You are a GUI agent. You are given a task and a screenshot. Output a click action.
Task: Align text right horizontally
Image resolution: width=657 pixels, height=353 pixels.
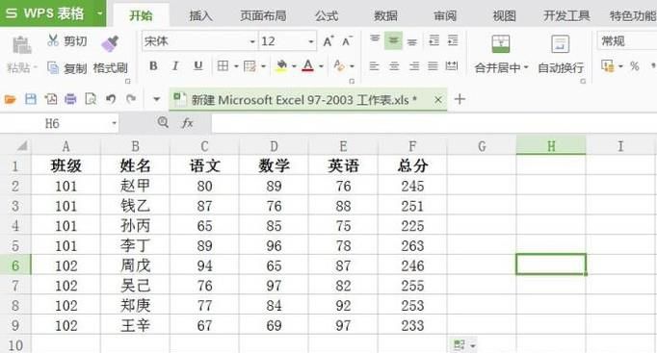[x=413, y=66]
